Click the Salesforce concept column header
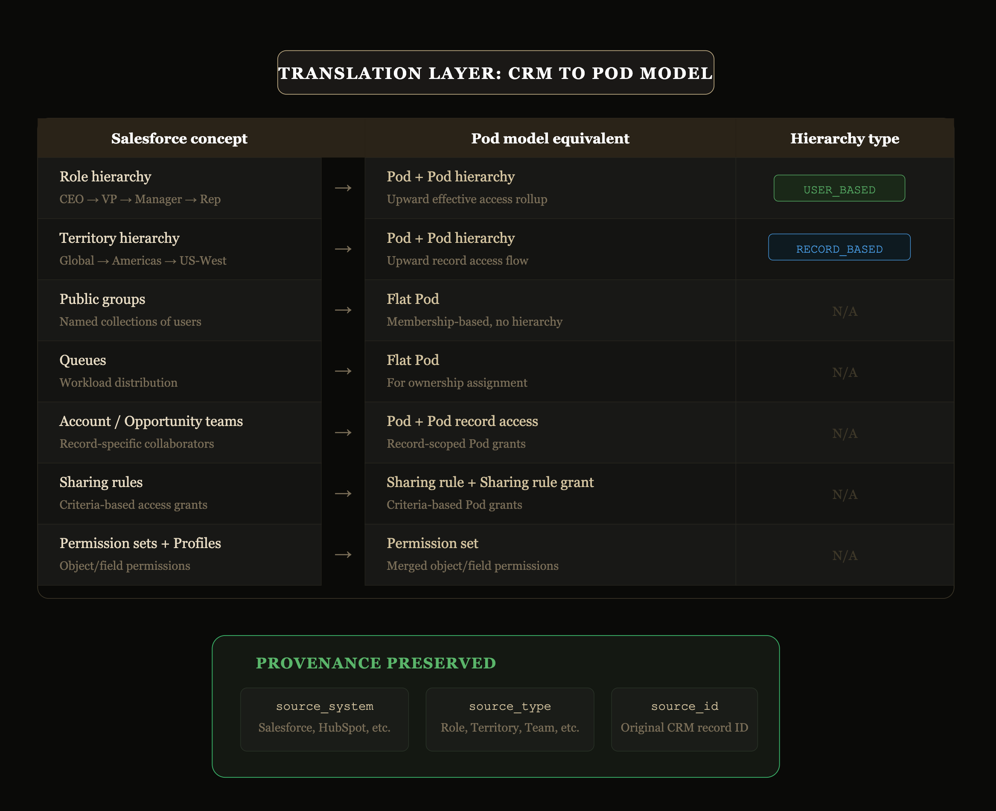This screenshot has height=811, width=996. 179,139
